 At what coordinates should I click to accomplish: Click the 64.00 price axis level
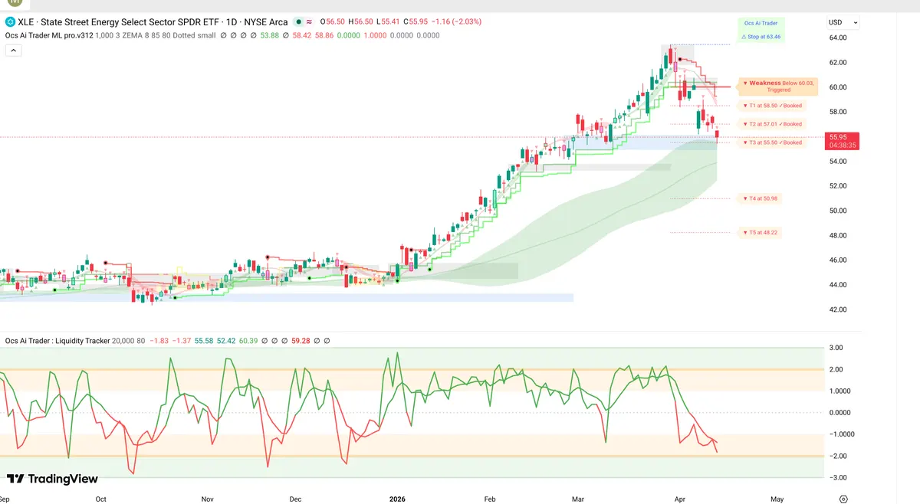(836, 38)
